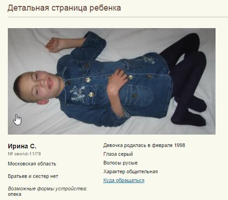Image resolution: width=228 pixels, height=200 pixels.
Task: Click the "Волосы" label
Action: click(112, 163)
